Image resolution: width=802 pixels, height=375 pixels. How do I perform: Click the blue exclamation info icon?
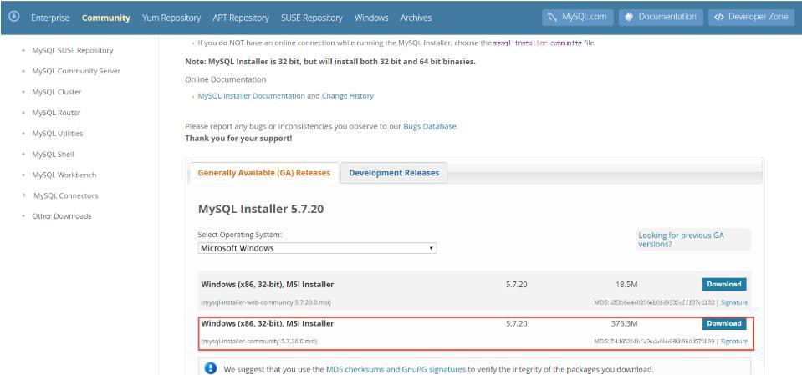tap(210, 368)
